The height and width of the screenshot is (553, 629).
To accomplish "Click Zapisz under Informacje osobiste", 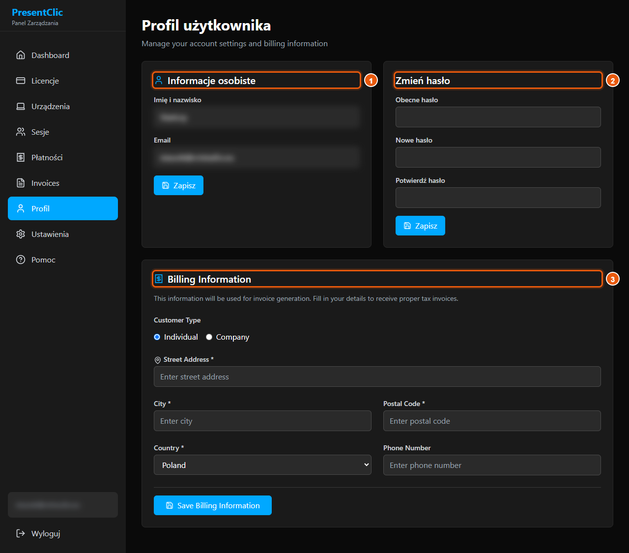I will [x=178, y=185].
